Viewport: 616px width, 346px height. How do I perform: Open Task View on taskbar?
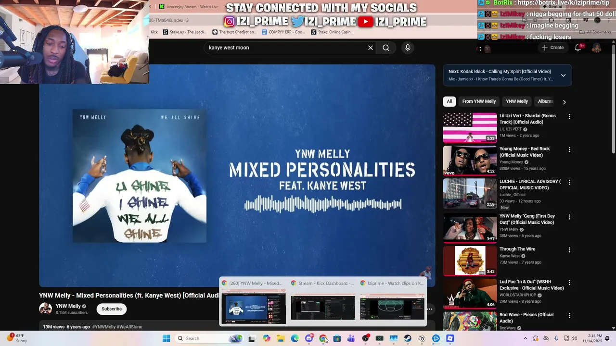click(251, 338)
